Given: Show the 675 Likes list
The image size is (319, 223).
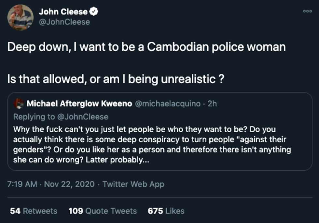Looking at the screenshot, I should click(x=166, y=211).
